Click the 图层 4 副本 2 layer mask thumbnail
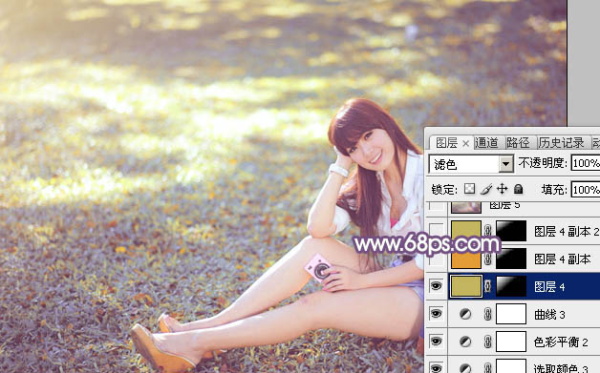 [511, 231]
